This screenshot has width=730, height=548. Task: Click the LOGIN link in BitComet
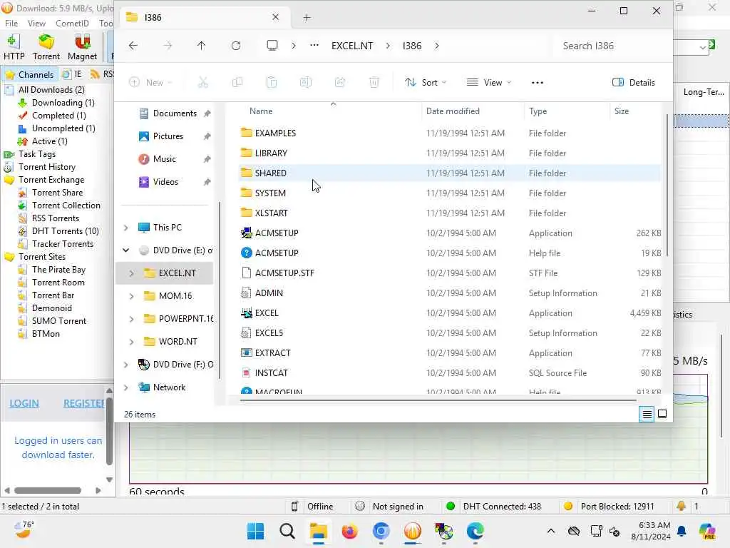tap(24, 404)
